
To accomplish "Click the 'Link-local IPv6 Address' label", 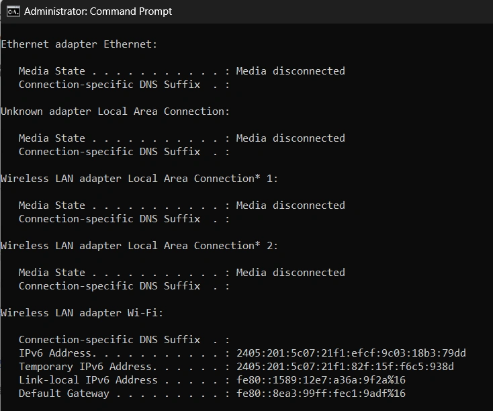I will [88, 380].
